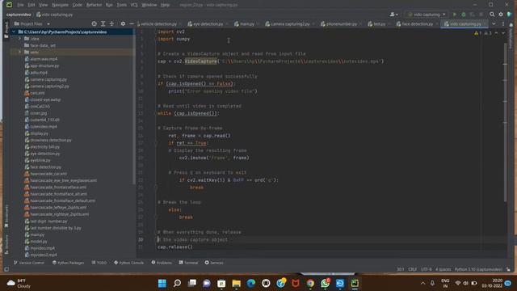This screenshot has height=291, width=517.
Task: Switch to face detection.py tab
Action: [417, 24]
